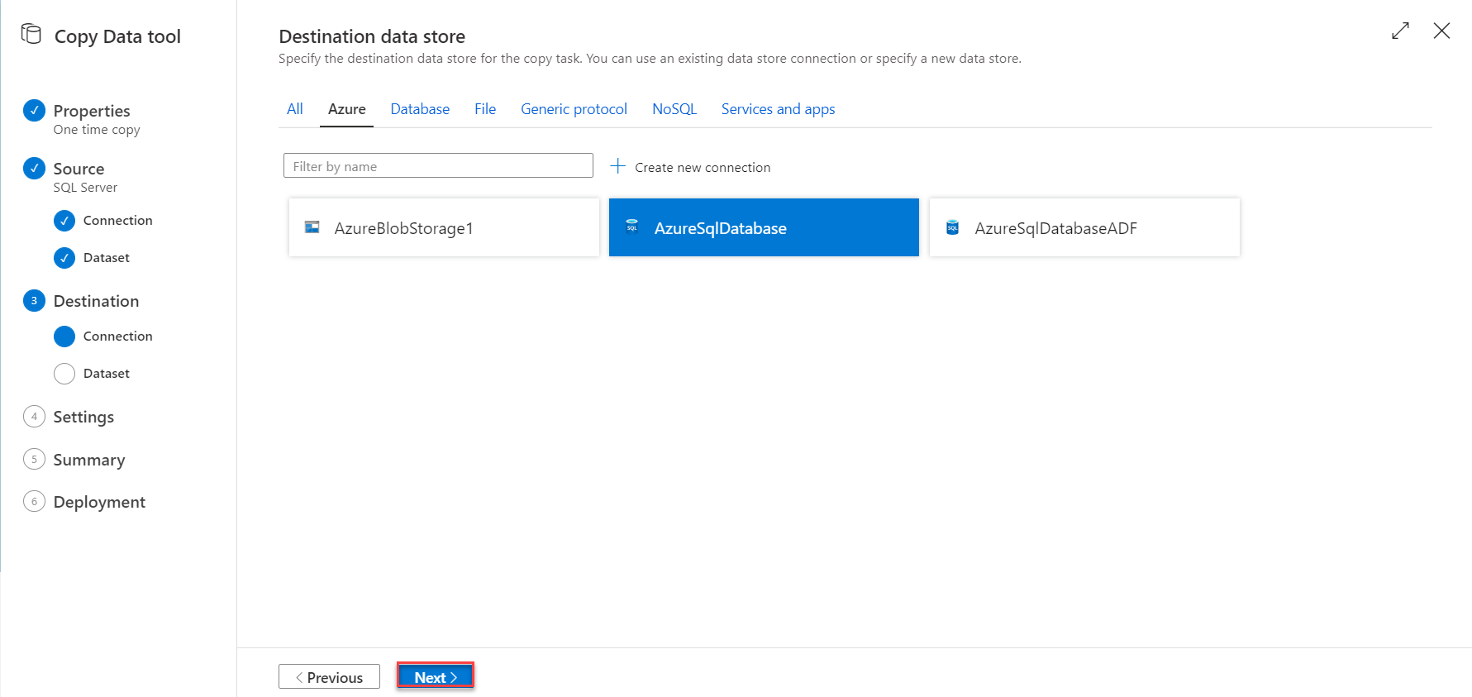Click the 'Destination data store' heading

pyautogui.click(x=372, y=36)
